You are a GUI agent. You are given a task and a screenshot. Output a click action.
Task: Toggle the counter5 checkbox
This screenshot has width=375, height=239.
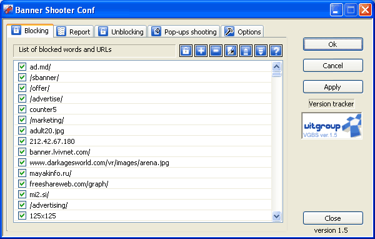pos(22,109)
